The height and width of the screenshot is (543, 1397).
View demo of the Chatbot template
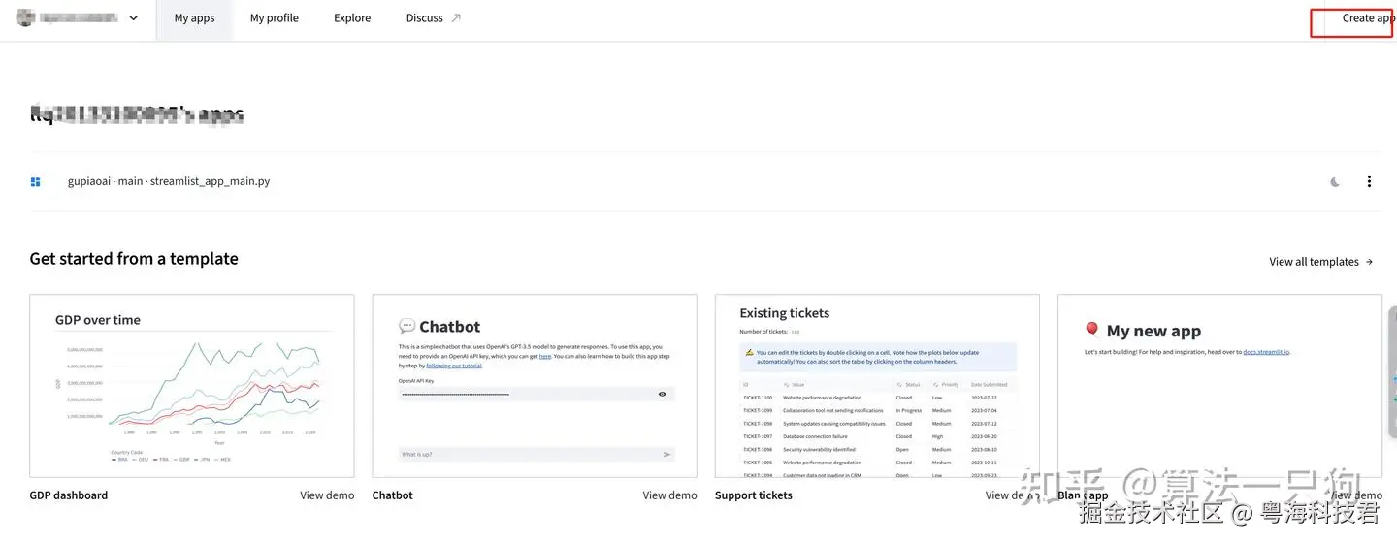tap(669, 495)
